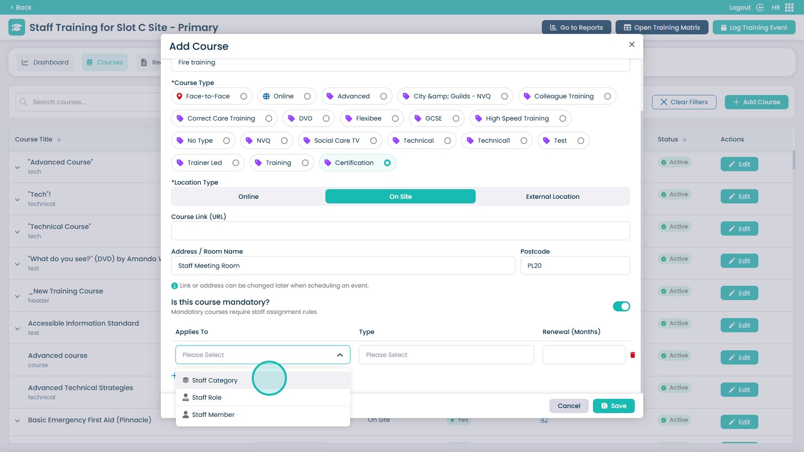Screen dimensions: 804x452
Task: Click the Postcode field
Action: 575,266
